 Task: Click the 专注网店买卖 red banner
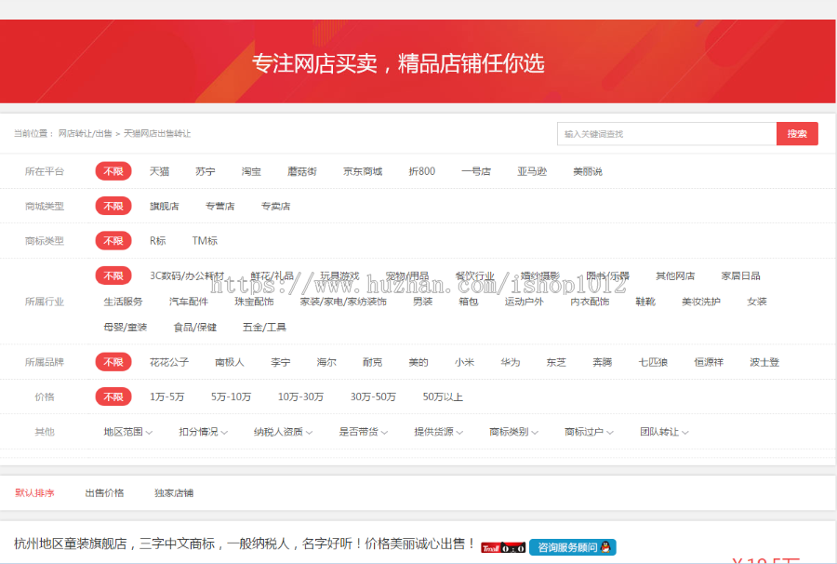(418, 61)
